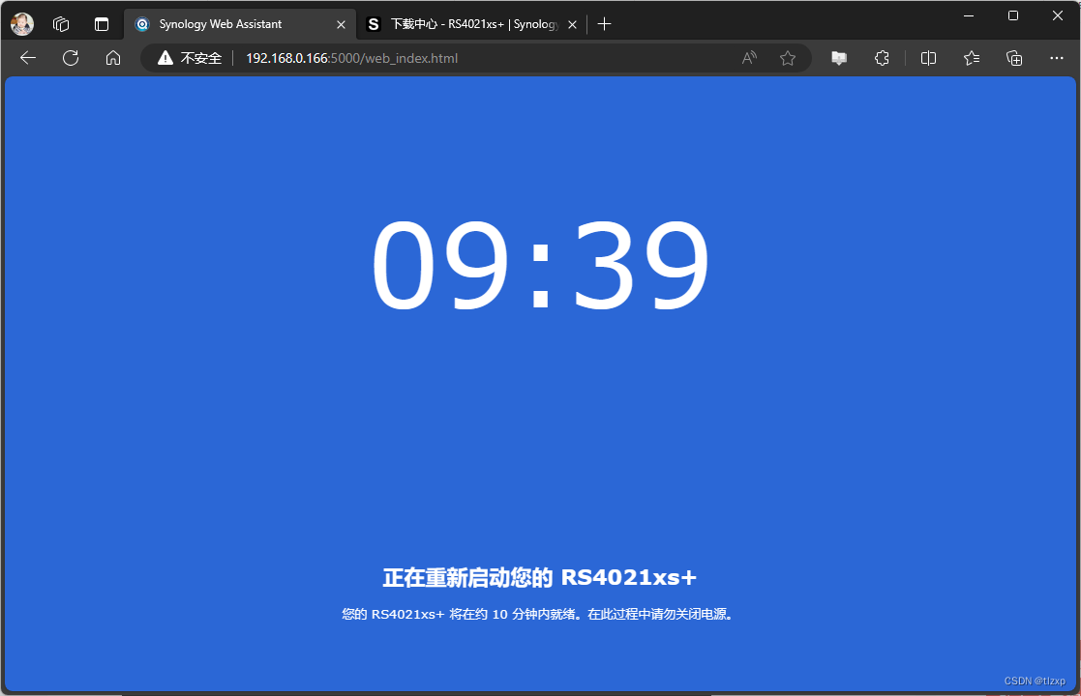Close the Synology Web Assistant tab
Viewport: 1081px width, 696px height.
pos(341,24)
